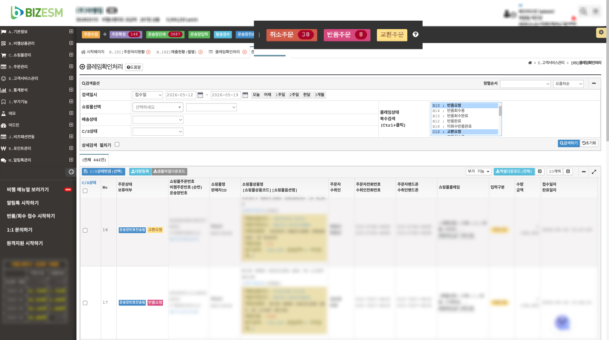
Task: Expand the results grid to fullscreen
Action: [x=594, y=172]
